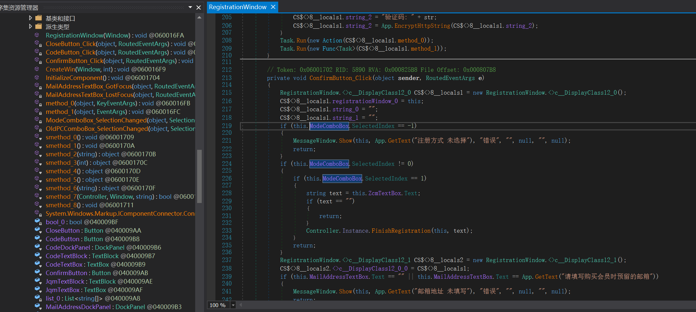Select InitializeComponent() in tree
The height and width of the screenshot is (312, 696).
pos(103,78)
